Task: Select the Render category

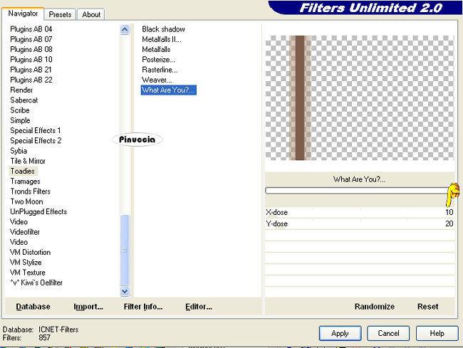Action: 21,90
